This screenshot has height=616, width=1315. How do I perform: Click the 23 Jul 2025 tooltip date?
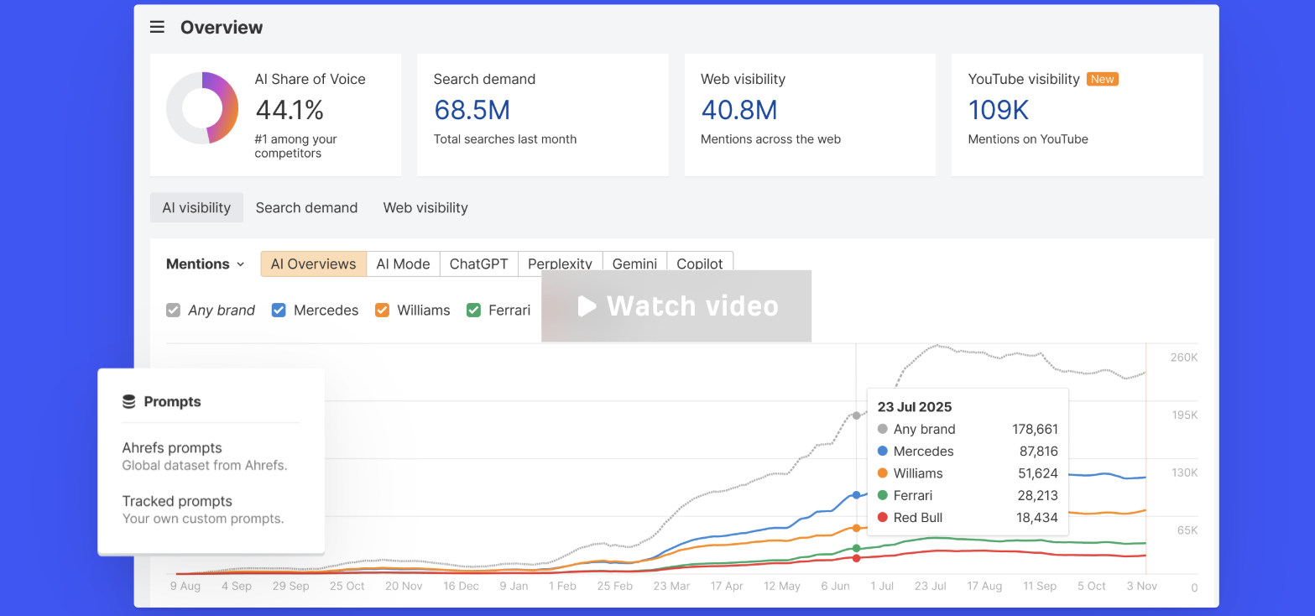915,407
